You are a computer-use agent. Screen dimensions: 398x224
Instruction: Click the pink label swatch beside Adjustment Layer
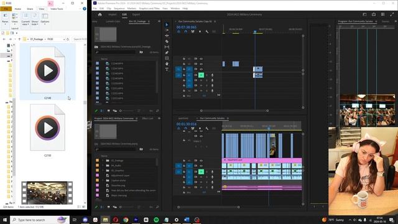tap(97, 175)
